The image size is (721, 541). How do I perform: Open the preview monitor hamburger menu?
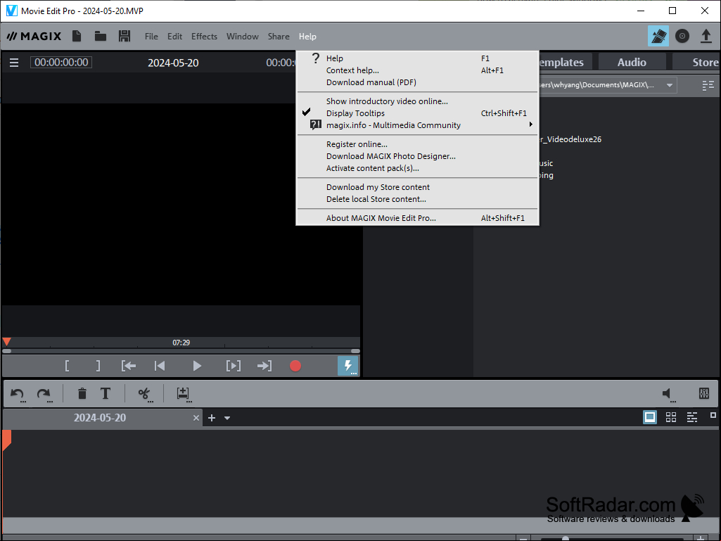(14, 63)
